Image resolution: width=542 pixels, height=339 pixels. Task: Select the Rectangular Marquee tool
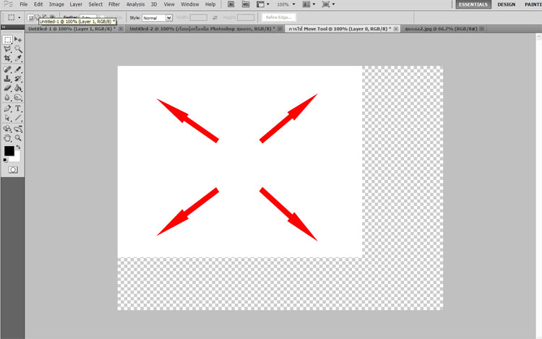tap(7, 40)
